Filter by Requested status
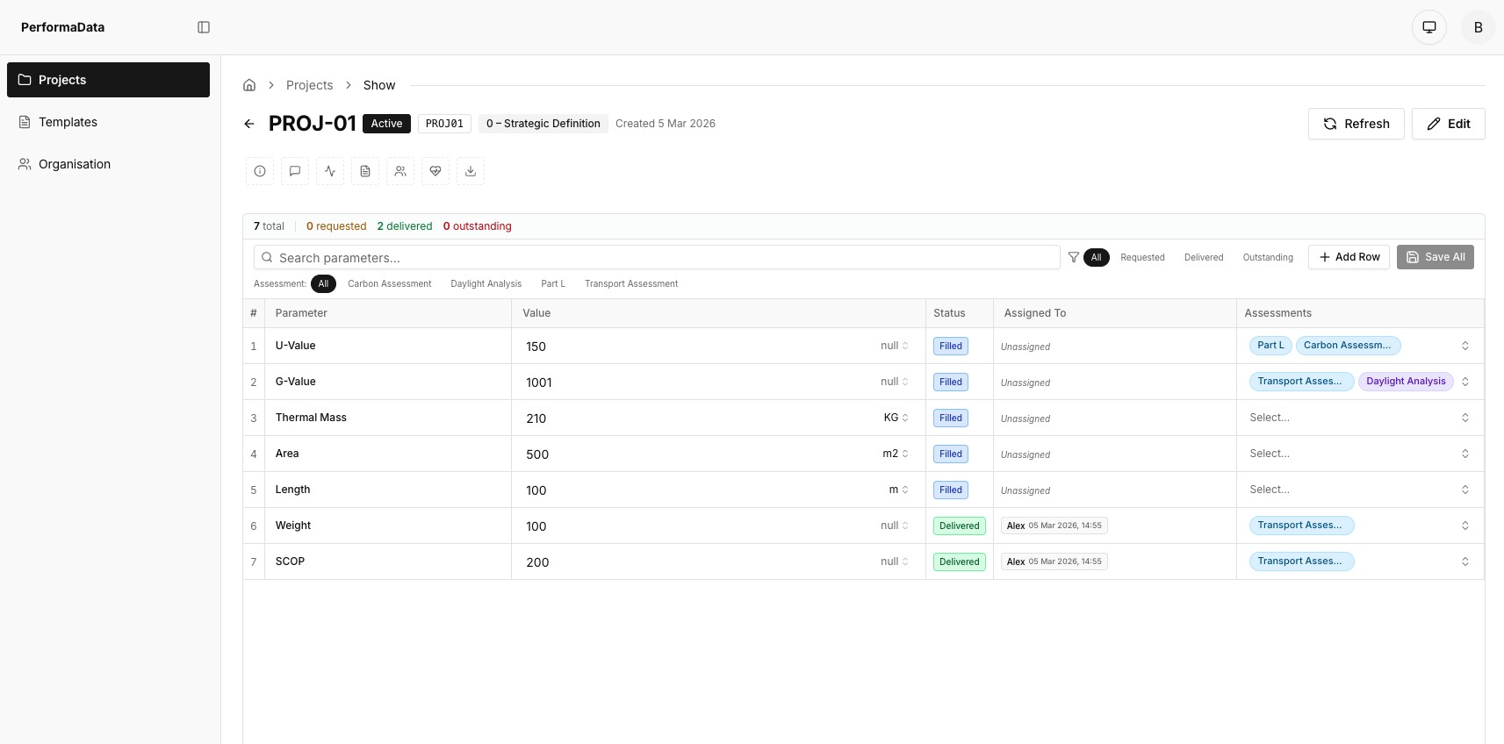The height and width of the screenshot is (744, 1504). 1142,257
